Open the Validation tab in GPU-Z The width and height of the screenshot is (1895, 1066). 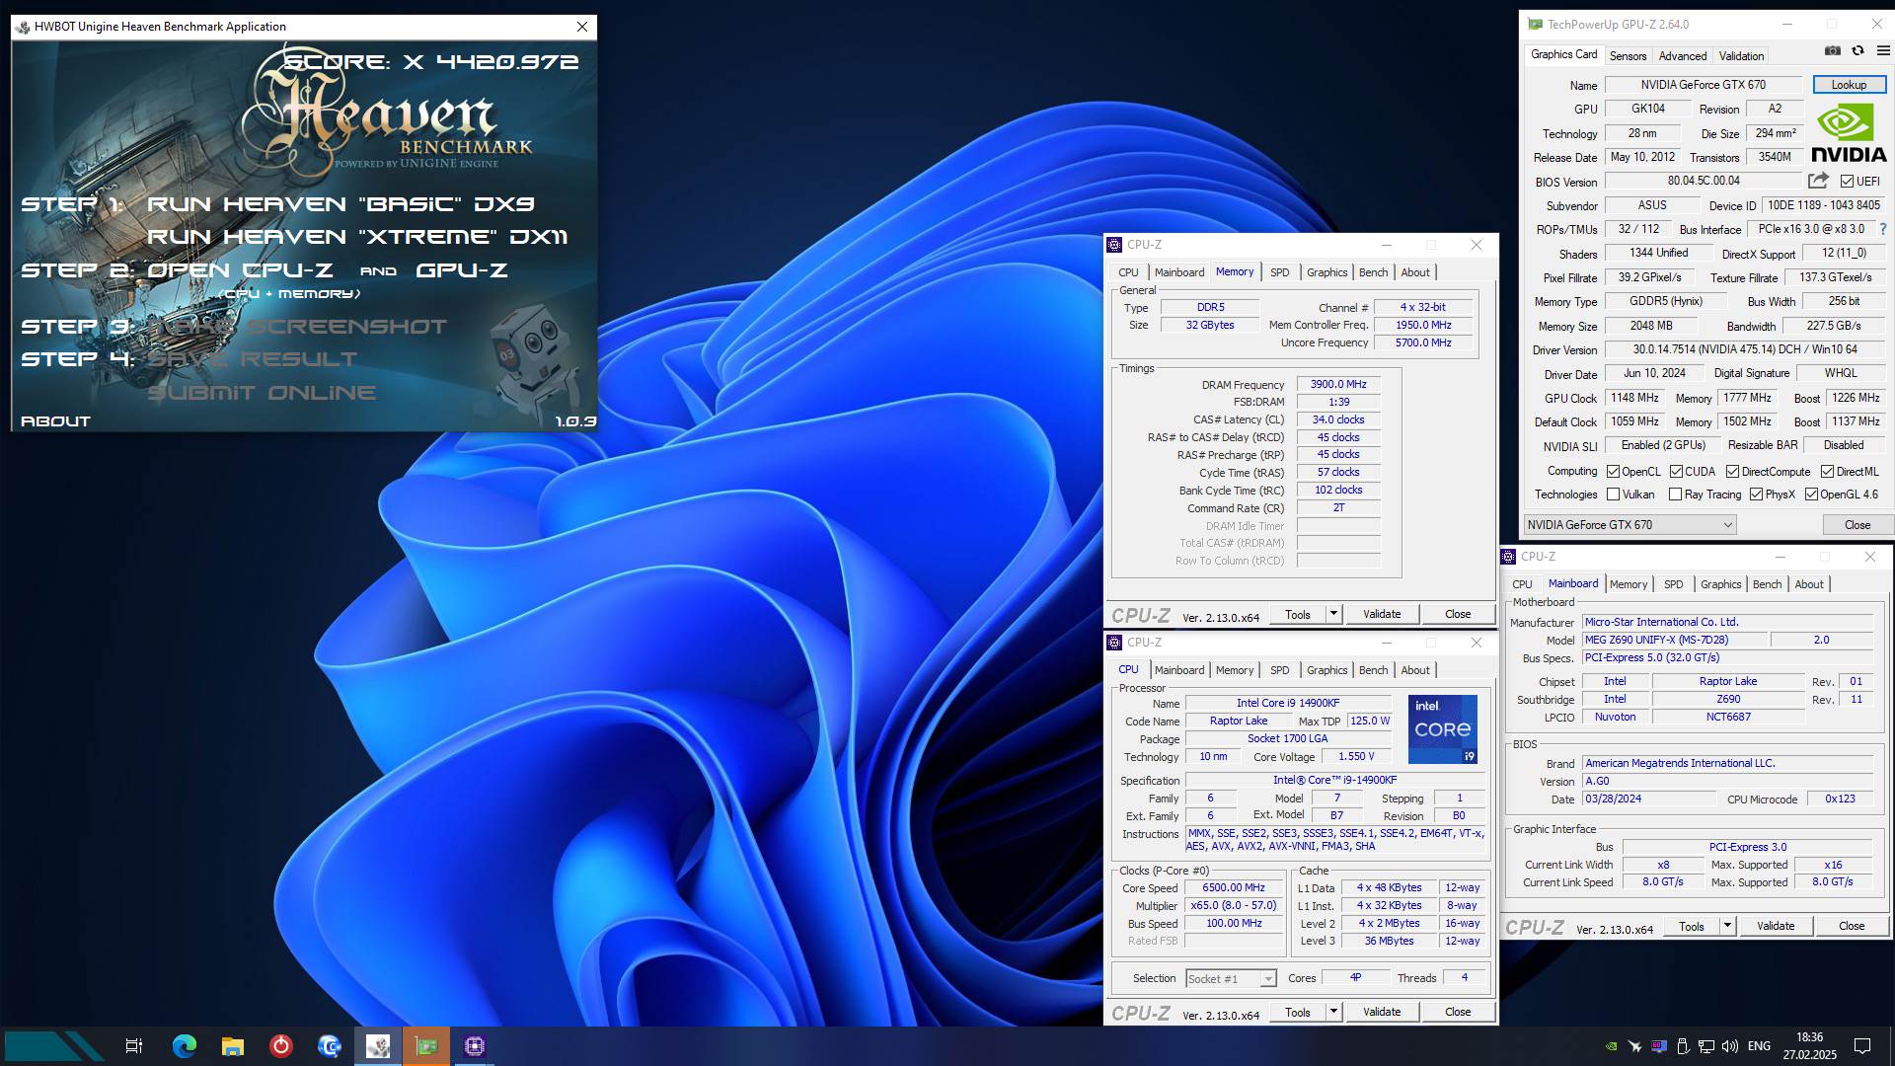[x=1741, y=56]
